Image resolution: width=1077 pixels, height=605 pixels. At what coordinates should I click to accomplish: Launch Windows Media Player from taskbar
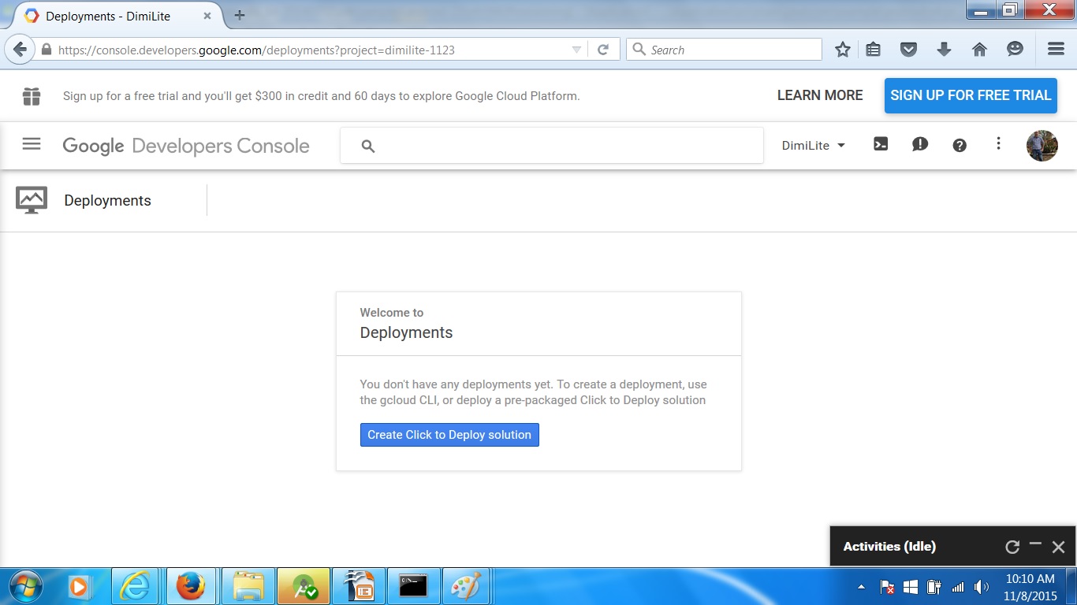pos(78,587)
